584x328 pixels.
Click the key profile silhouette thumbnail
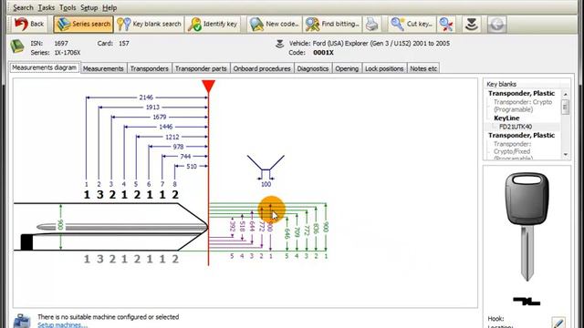[x=527, y=301]
